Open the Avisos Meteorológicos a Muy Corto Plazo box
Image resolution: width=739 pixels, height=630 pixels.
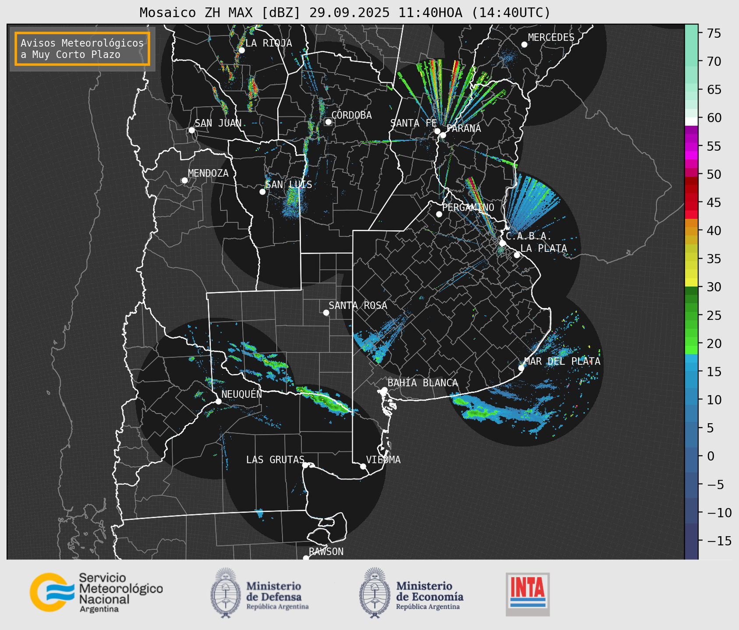[x=82, y=49]
